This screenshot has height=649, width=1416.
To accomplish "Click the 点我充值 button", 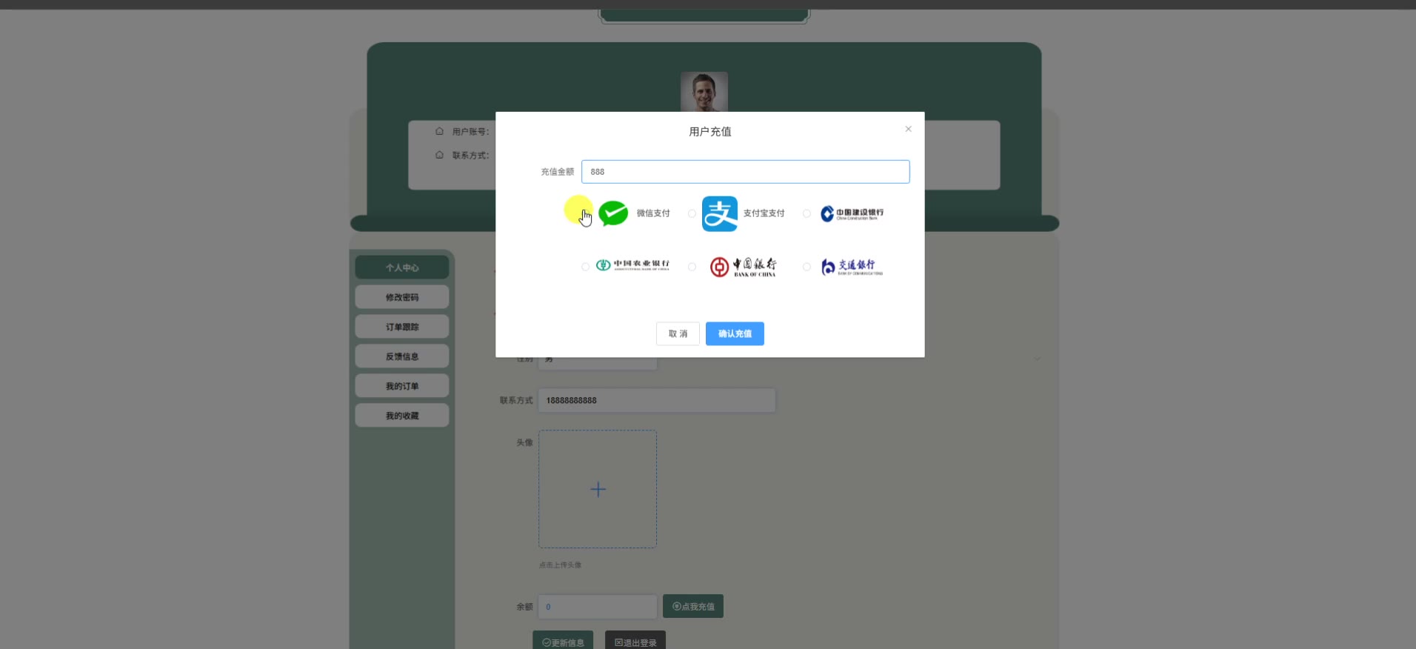I will (x=693, y=606).
